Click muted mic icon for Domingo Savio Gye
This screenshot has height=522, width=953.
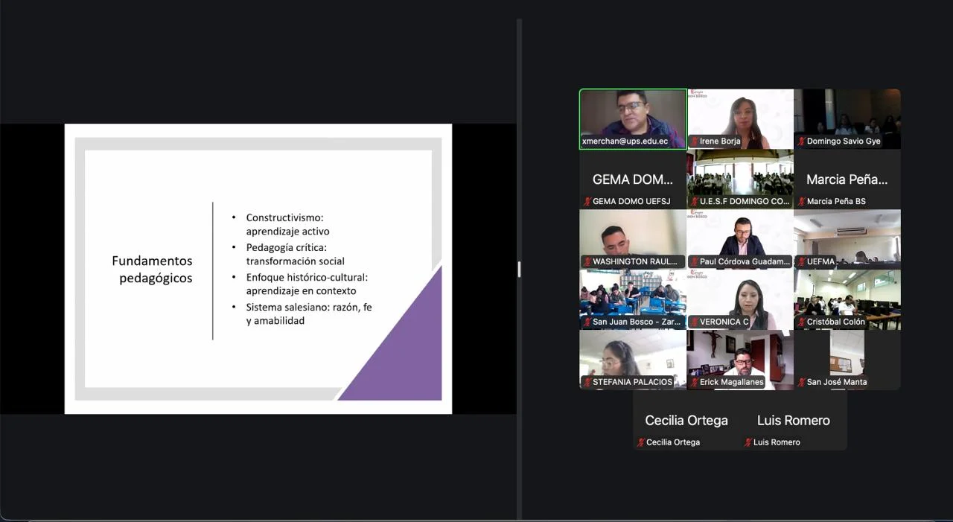coord(802,141)
